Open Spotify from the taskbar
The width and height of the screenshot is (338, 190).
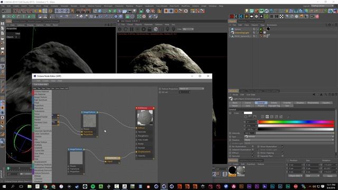(x=93, y=186)
